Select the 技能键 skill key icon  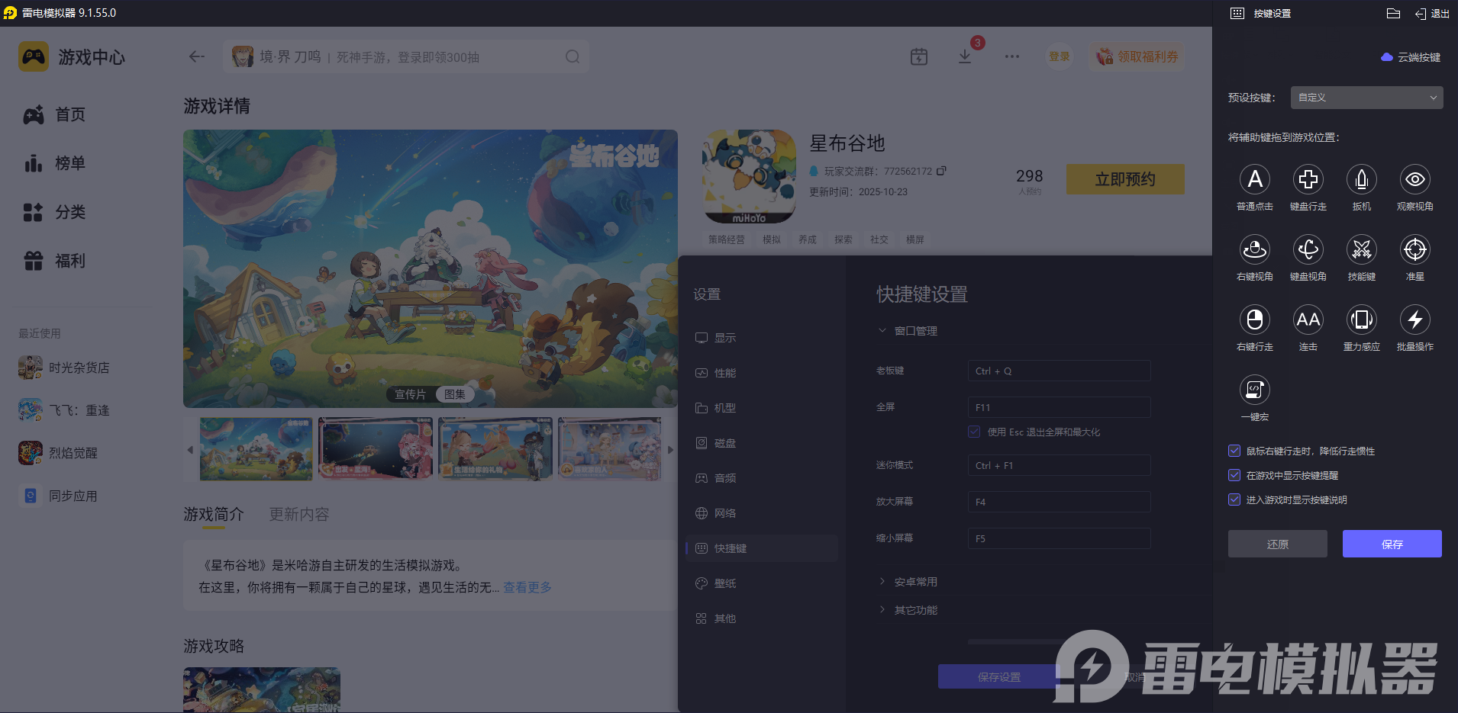pyautogui.click(x=1361, y=250)
